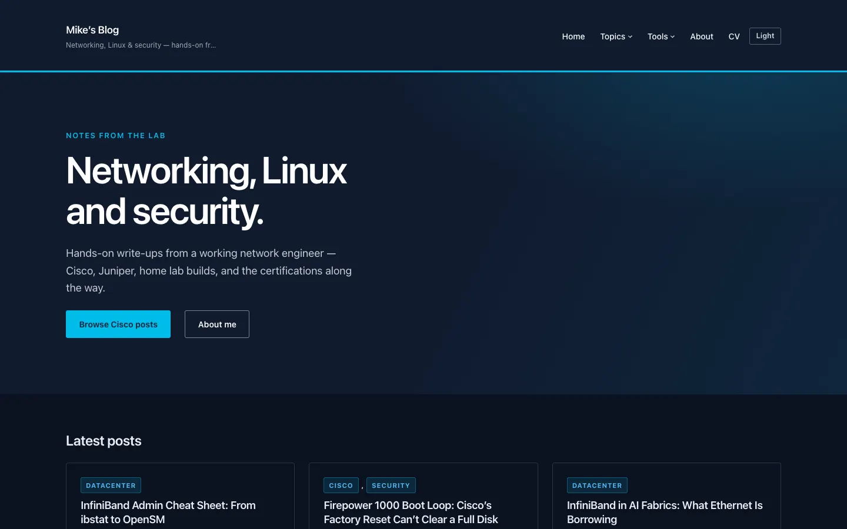This screenshot has height=529, width=847.
Task: Click the site tagline under Mike's Blog
Action: pos(141,45)
